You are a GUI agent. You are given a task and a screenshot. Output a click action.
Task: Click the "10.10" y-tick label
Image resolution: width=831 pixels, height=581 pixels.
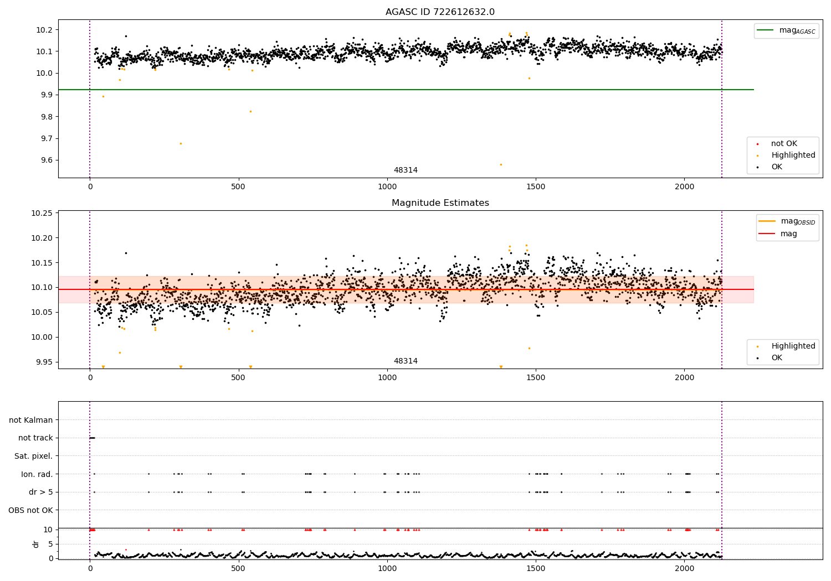[41, 288]
